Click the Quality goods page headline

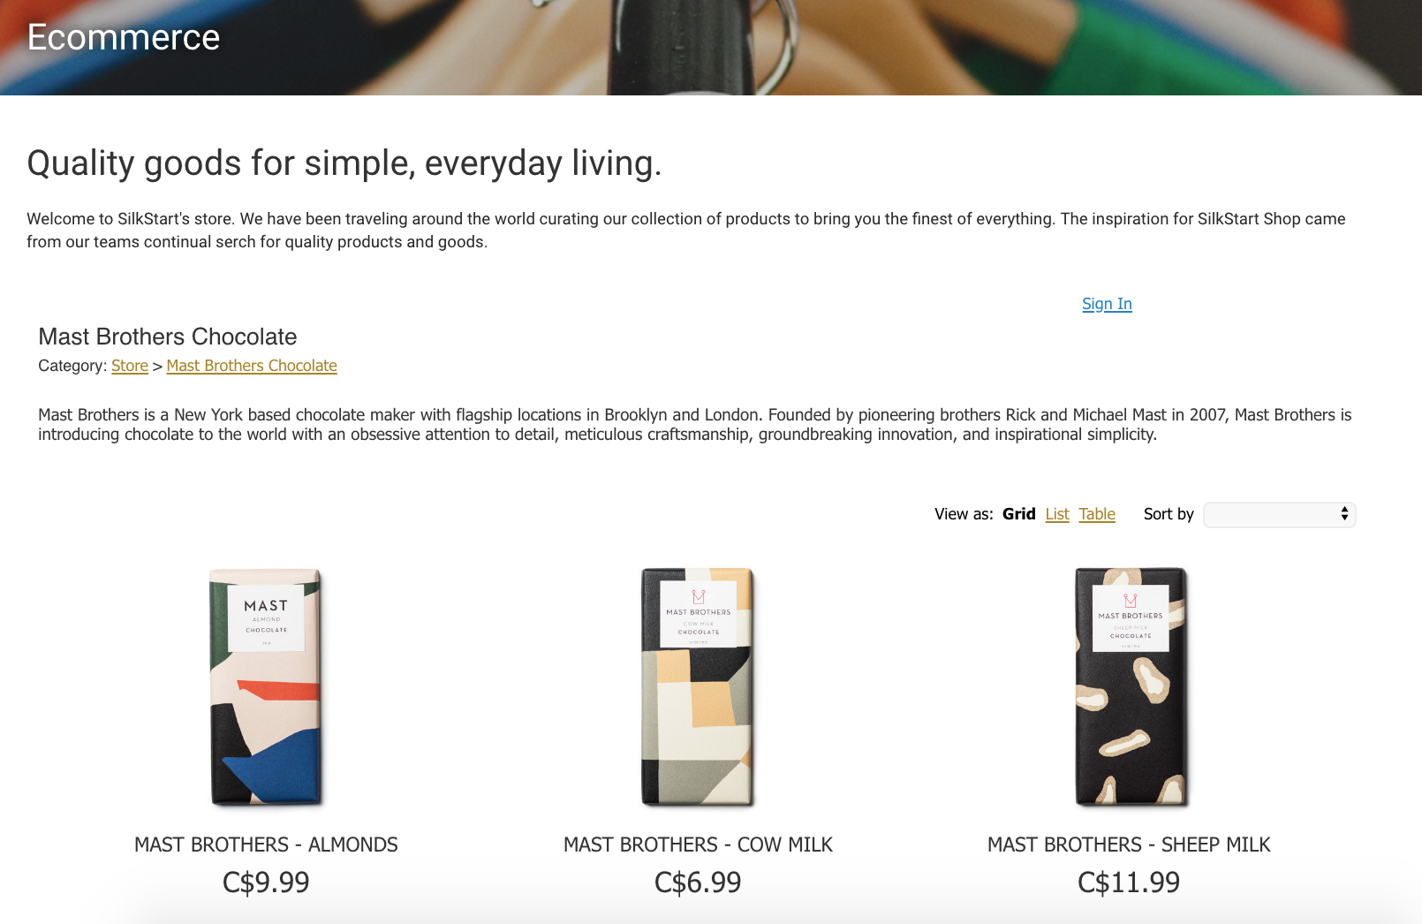344,163
